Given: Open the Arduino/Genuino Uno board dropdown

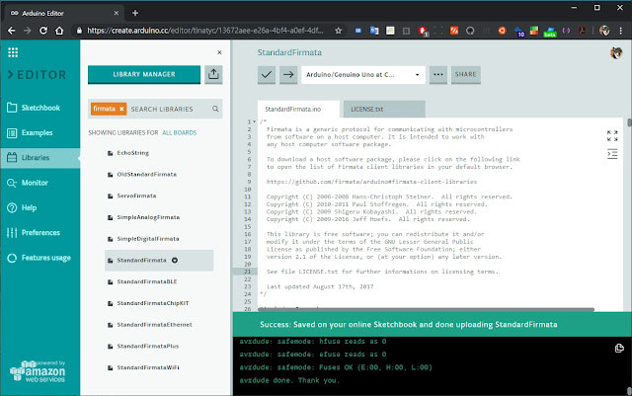Looking at the screenshot, I should [x=363, y=75].
